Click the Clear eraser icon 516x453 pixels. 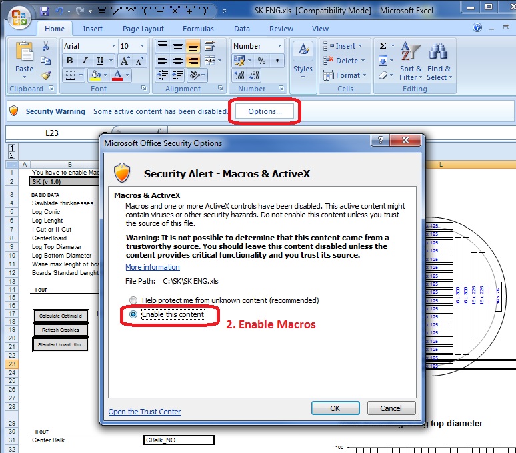click(x=383, y=75)
